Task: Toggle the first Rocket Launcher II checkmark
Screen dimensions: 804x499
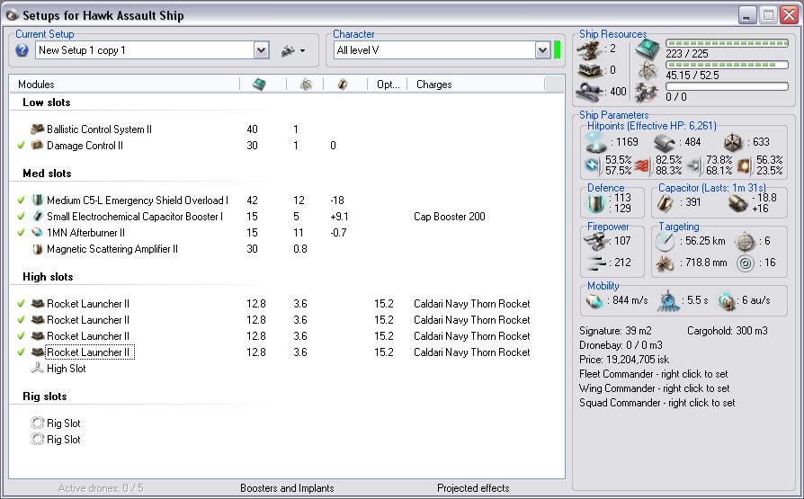Action: click(x=21, y=304)
